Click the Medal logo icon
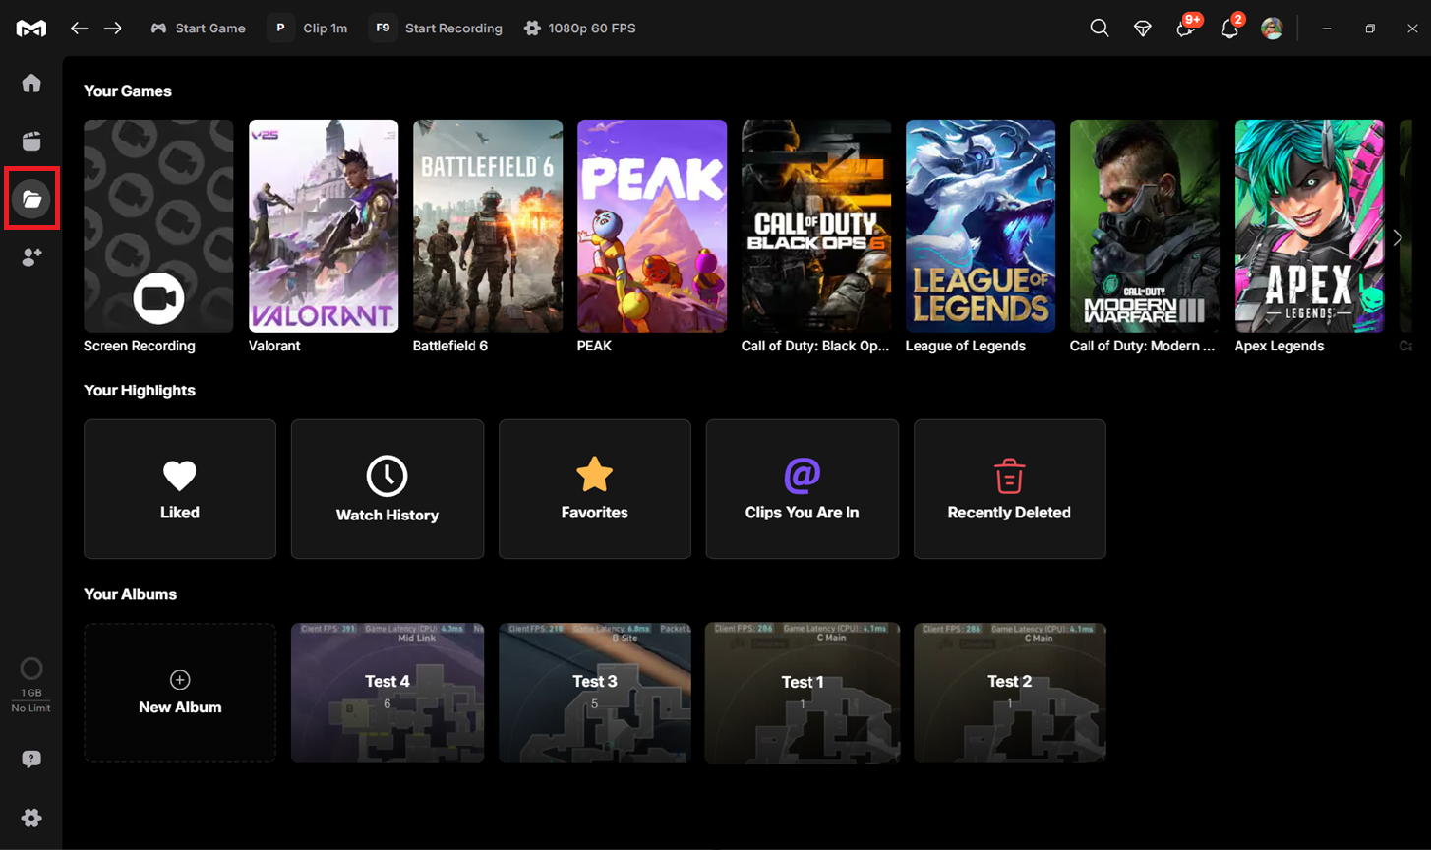This screenshot has height=850, width=1431. [31, 29]
